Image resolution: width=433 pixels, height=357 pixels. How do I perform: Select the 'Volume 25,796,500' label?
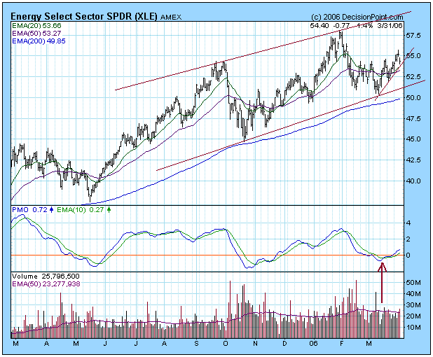[46, 276]
